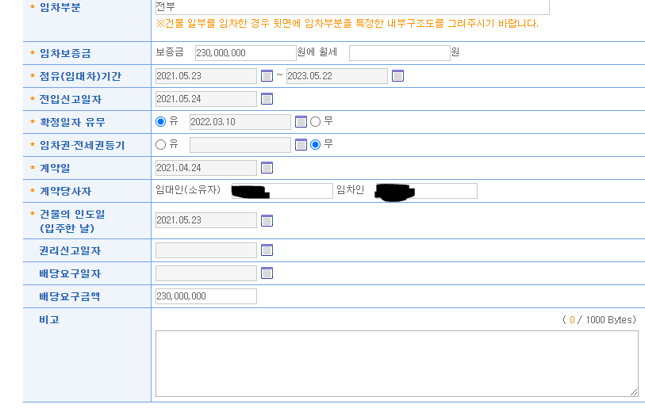The width and height of the screenshot is (645, 408).
Task: Select 무 radio for 임차권·전세권등기
Action: [315, 145]
